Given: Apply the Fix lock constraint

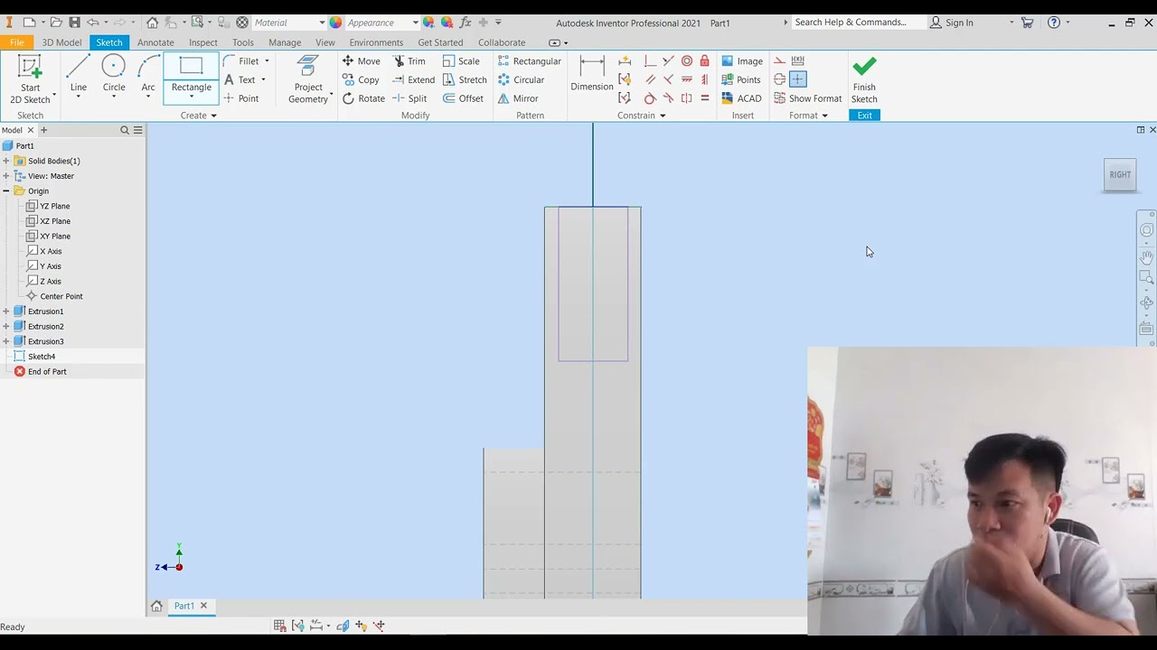Looking at the screenshot, I should pyautogui.click(x=704, y=60).
